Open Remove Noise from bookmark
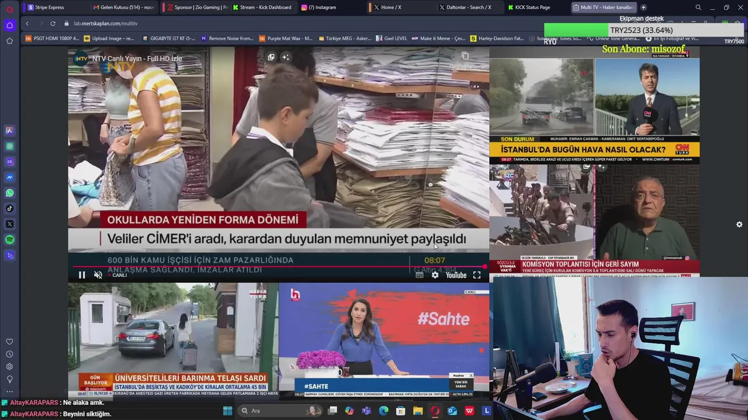 coord(227,38)
